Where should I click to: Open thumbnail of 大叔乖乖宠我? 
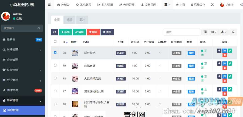pyautogui.click(x=75, y=79)
